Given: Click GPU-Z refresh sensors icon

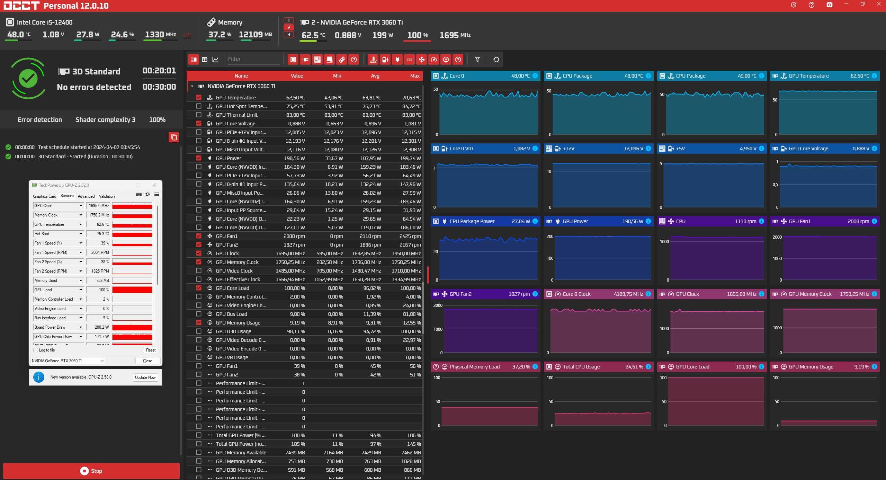Looking at the screenshot, I should [x=147, y=194].
